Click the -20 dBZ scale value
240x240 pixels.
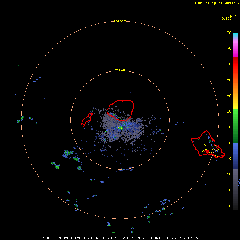(228, 190)
